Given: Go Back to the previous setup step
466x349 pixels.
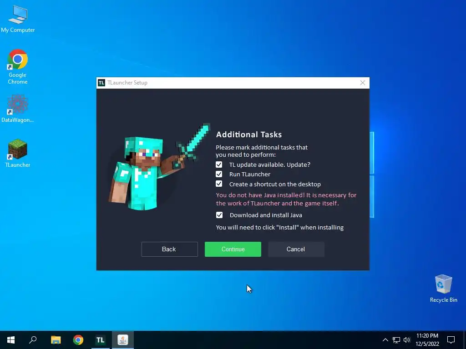Looking at the screenshot, I should [x=169, y=249].
